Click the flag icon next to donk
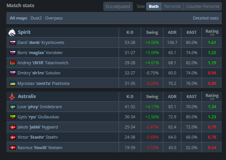The height and width of the screenshot is (160, 226). coord(13,42)
